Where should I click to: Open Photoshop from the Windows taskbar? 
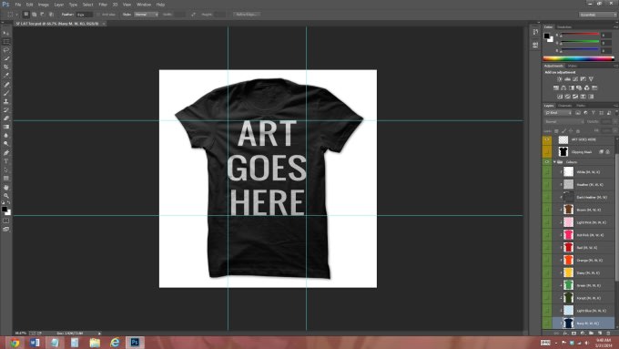click(x=135, y=343)
